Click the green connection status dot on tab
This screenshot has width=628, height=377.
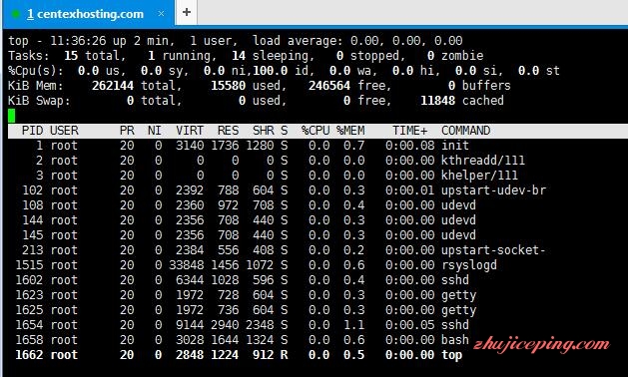(x=16, y=14)
